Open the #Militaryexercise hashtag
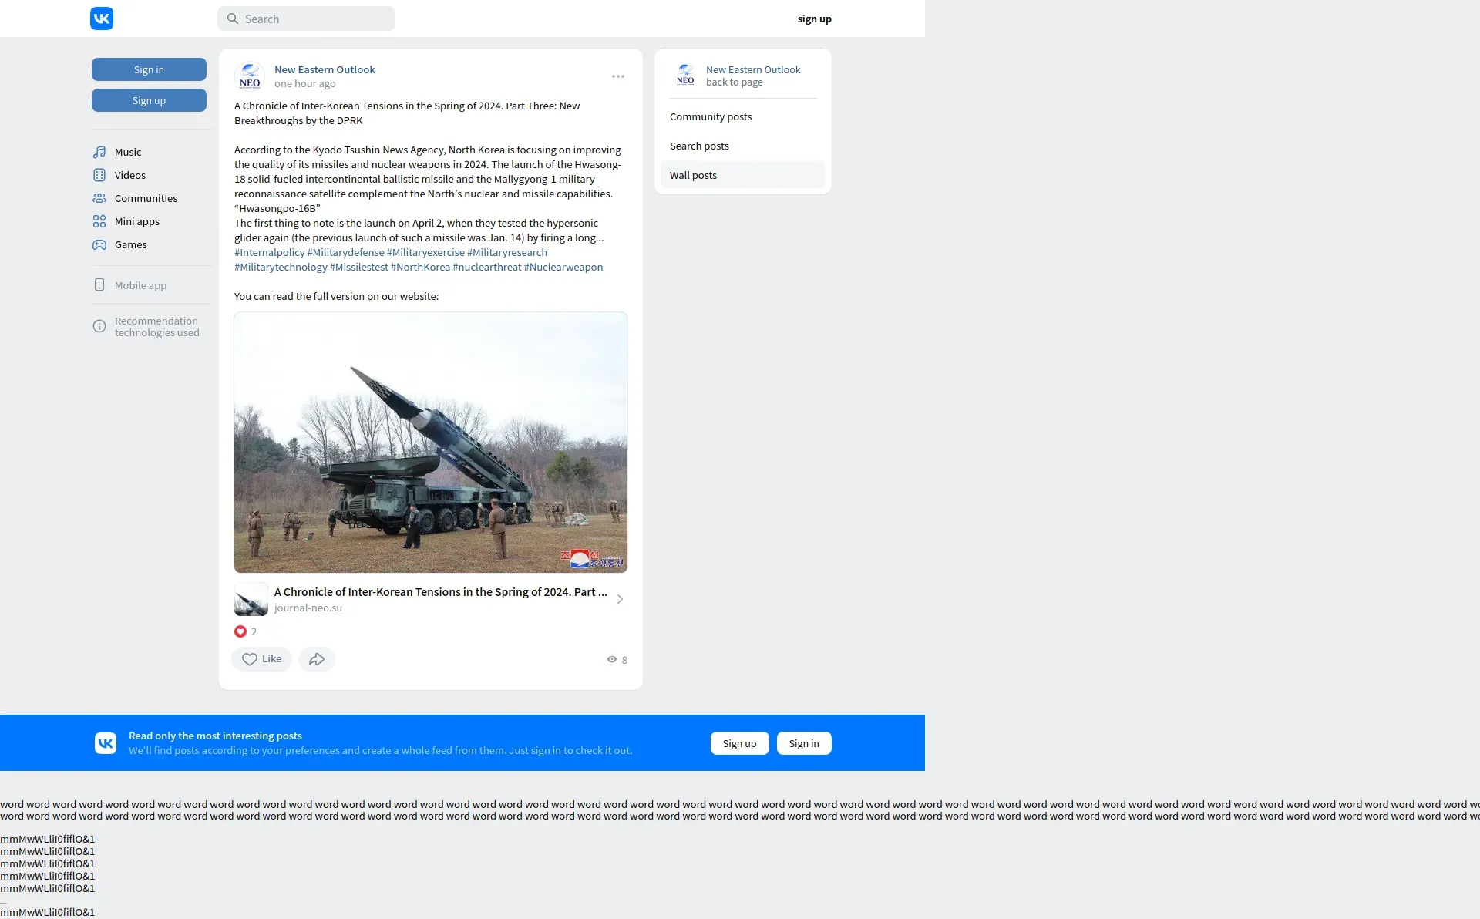 click(425, 252)
